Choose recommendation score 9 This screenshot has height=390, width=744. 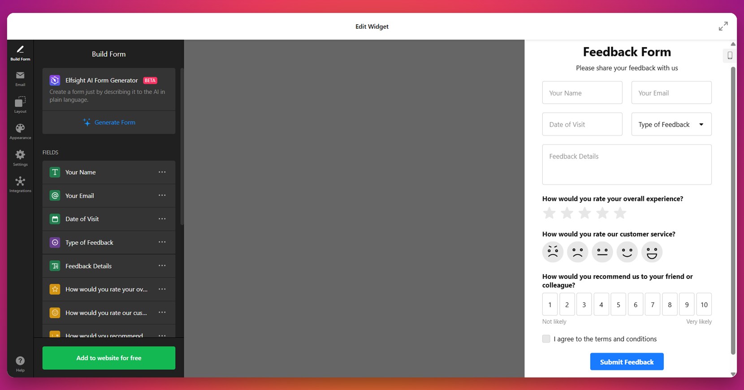(687, 304)
